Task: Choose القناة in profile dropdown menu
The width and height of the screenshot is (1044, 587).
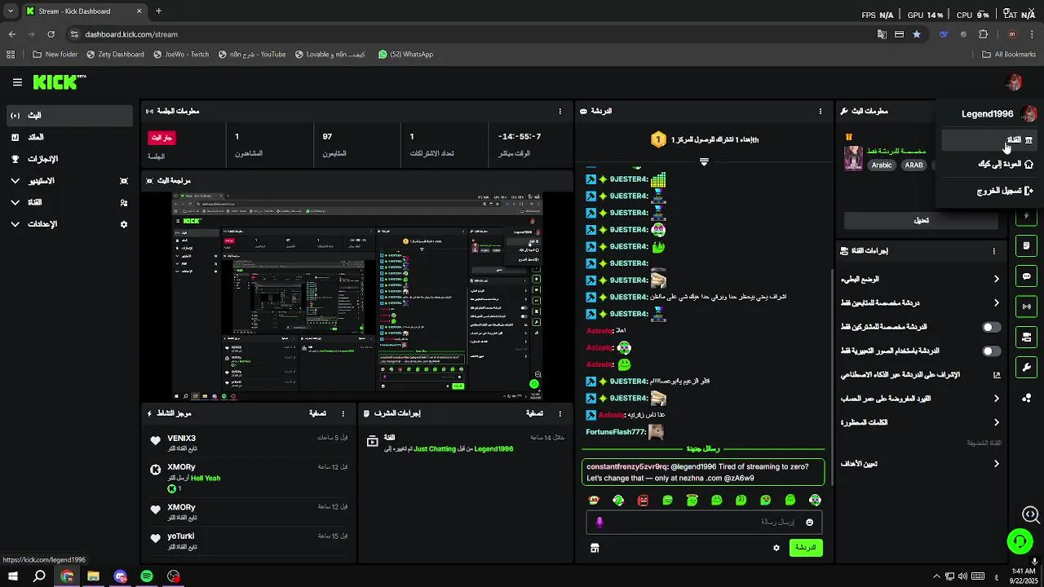Action: click(x=989, y=140)
